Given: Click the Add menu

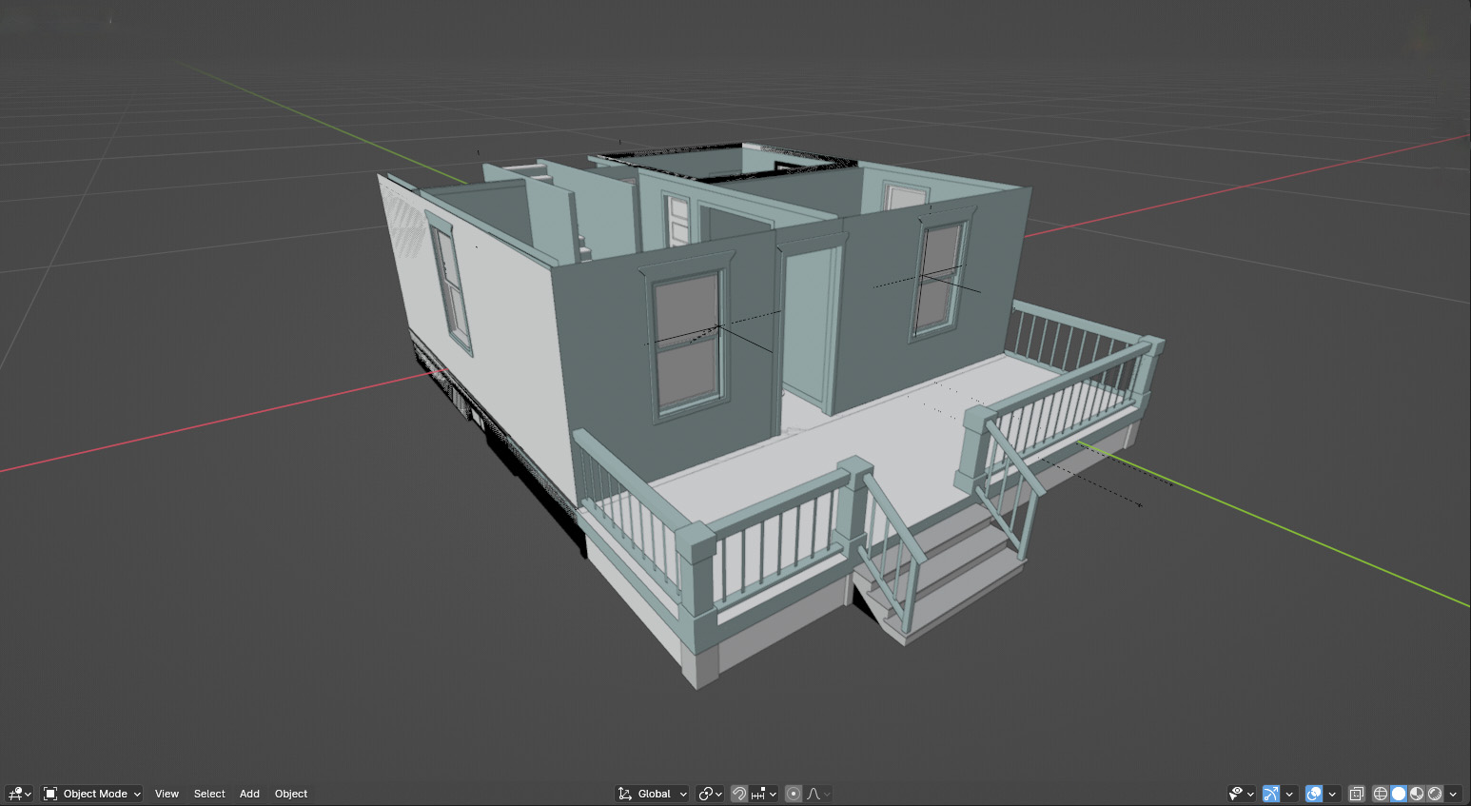Looking at the screenshot, I should tap(249, 794).
